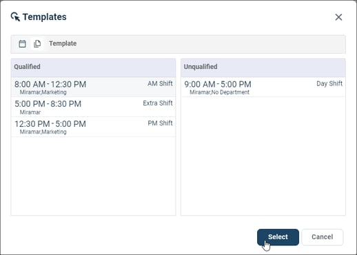357x255 pixels.
Task: Cancel the template selection
Action: point(323,237)
